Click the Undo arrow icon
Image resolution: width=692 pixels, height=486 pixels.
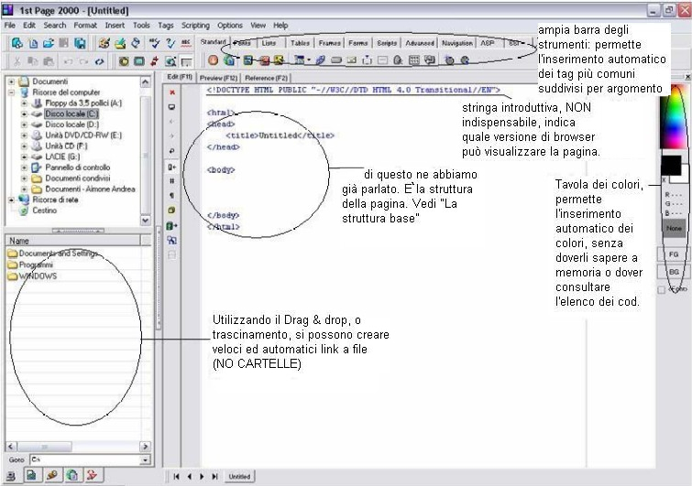click(68, 61)
